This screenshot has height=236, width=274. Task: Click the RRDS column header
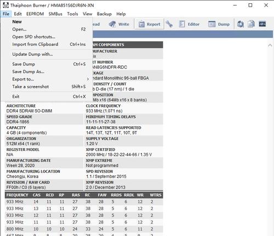coord(116,195)
